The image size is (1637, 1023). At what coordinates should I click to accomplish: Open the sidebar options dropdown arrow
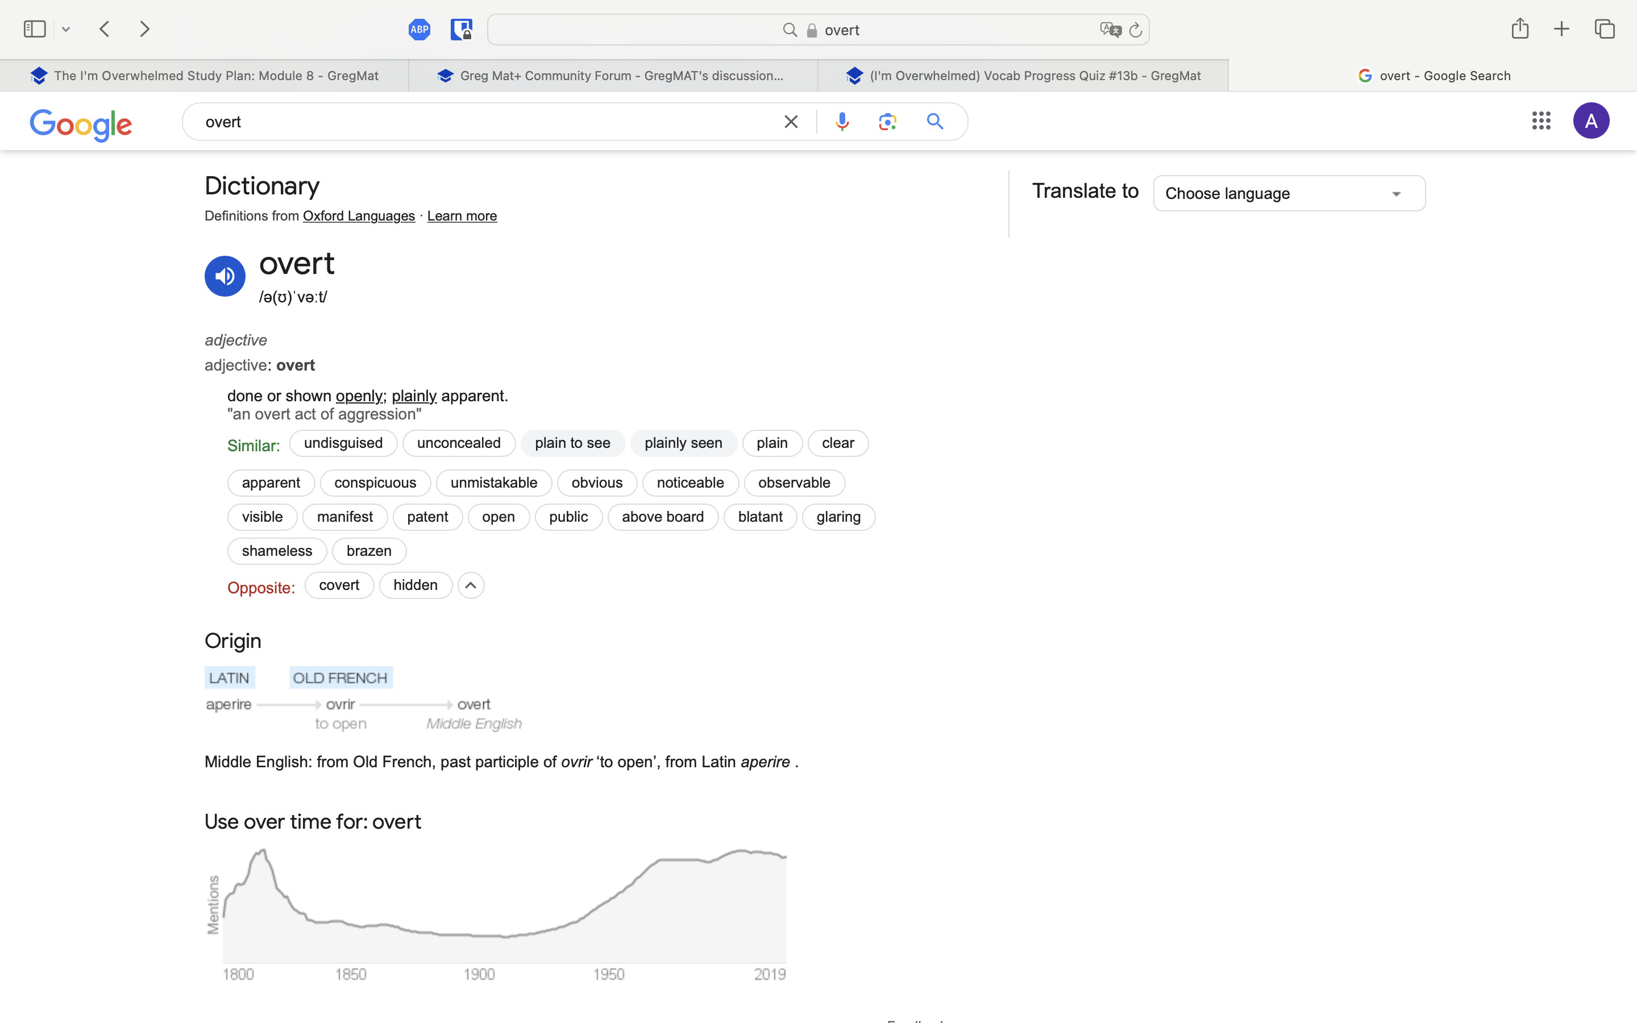pos(65,29)
